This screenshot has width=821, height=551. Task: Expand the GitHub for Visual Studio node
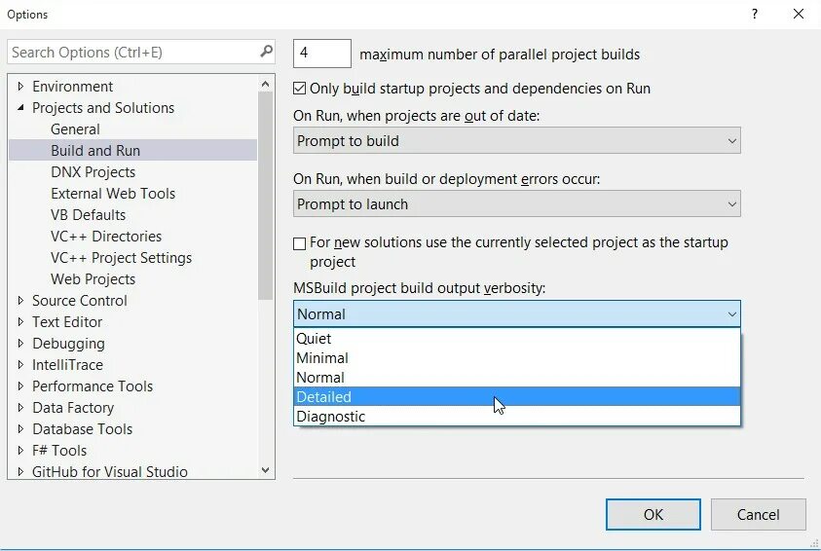point(20,471)
